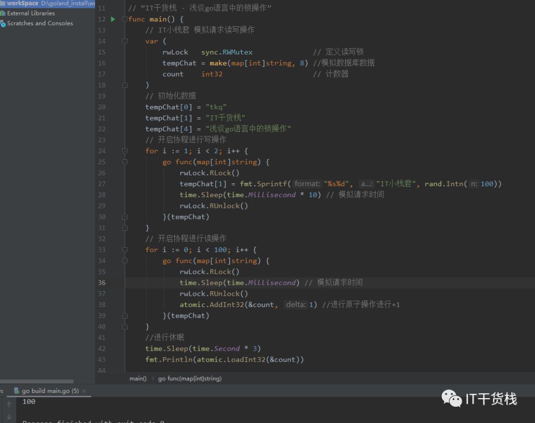Select Scratches and Consoles tree node

click(x=40, y=23)
